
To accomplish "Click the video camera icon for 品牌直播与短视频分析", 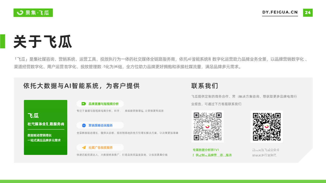I will coord(84,104).
